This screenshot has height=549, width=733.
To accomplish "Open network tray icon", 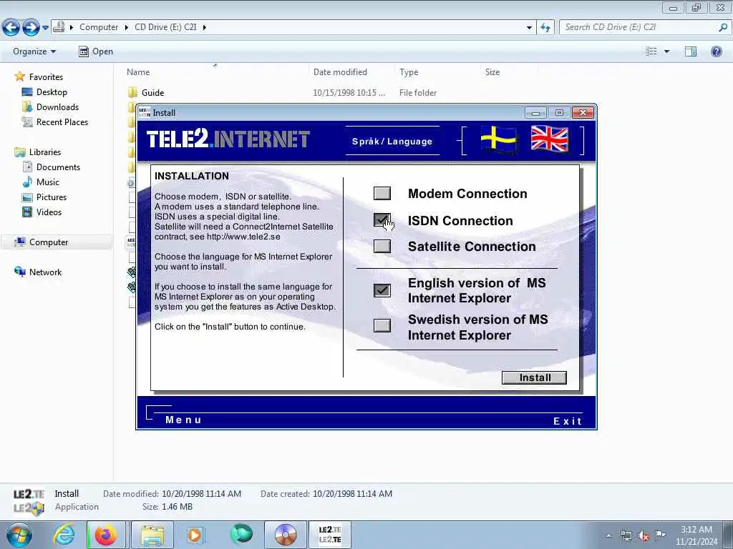I will (x=626, y=535).
